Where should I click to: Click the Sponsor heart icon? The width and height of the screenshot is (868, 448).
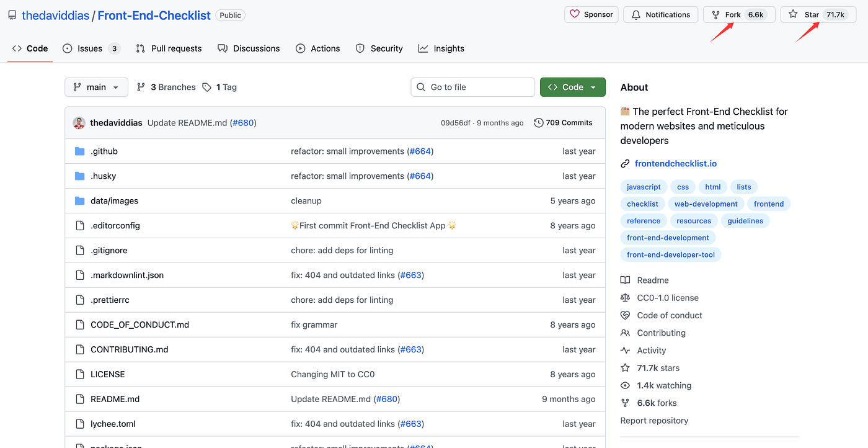[x=575, y=14]
